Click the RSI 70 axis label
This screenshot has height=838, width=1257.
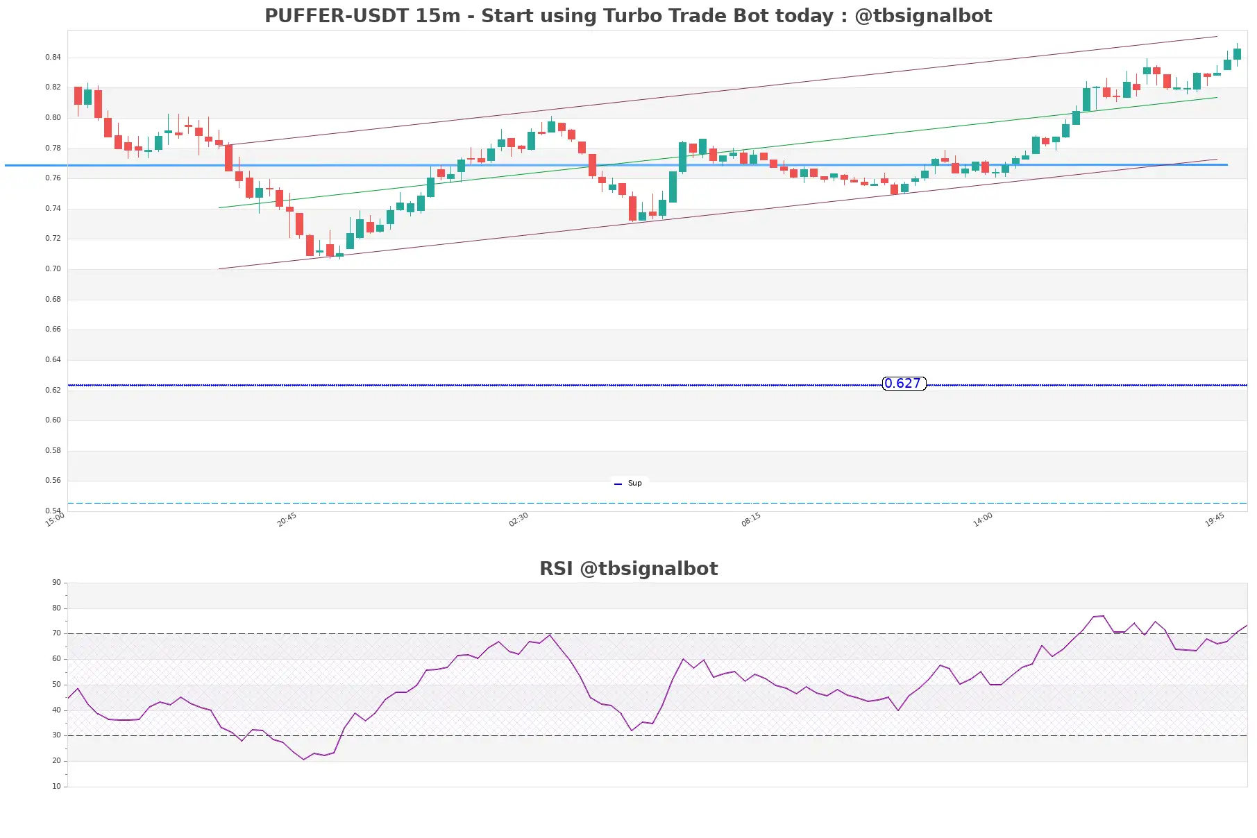point(56,633)
